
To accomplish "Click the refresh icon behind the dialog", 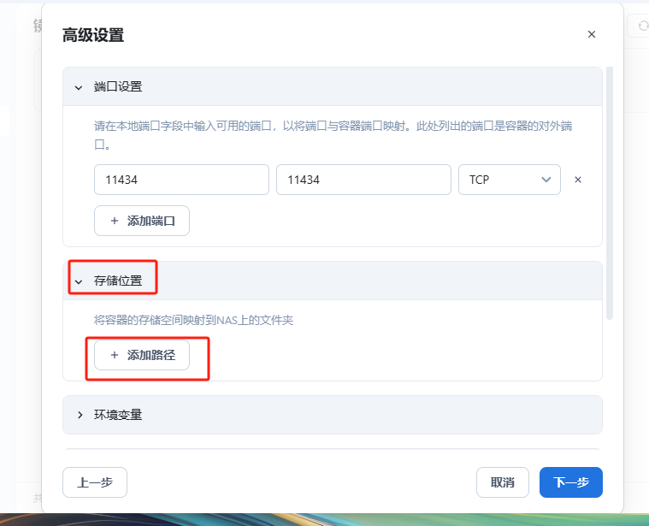I will click(x=643, y=26).
